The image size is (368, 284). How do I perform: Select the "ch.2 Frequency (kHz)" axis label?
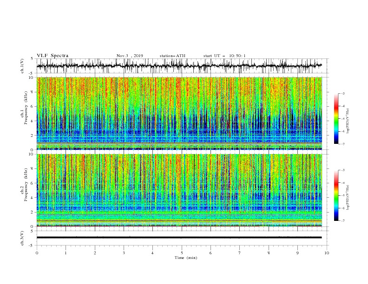click(24, 185)
